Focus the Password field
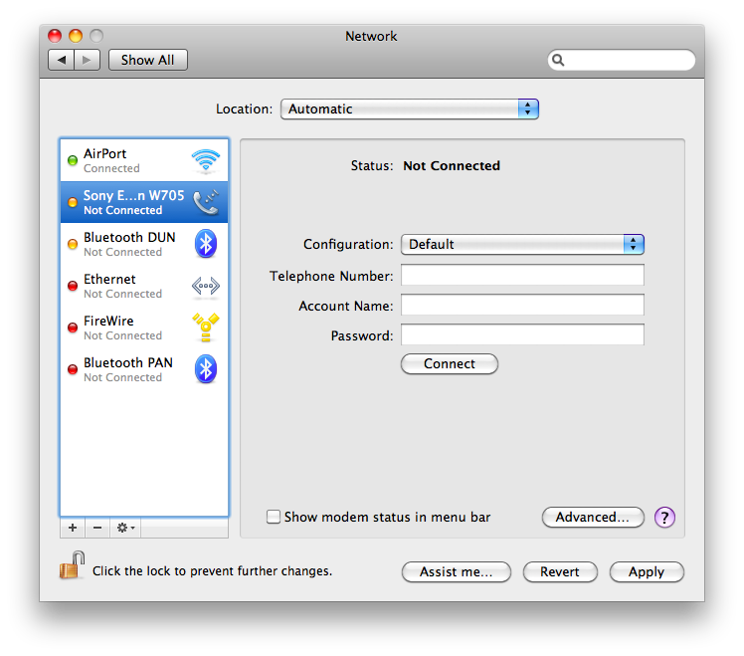 point(522,334)
